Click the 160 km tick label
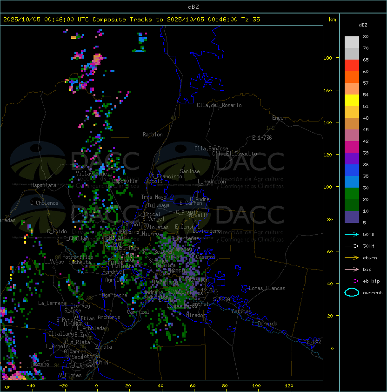Image resolution: width=387 pixels, height=392 pixels. point(327,90)
